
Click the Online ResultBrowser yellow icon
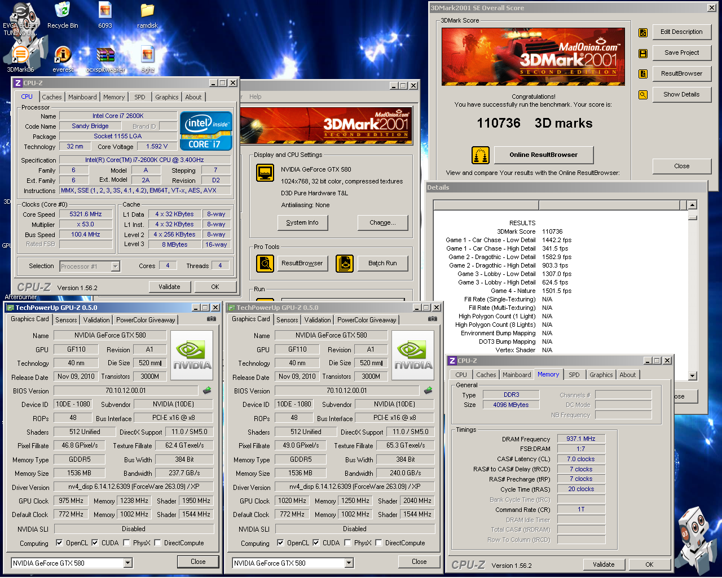pyautogui.click(x=480, y=155)
